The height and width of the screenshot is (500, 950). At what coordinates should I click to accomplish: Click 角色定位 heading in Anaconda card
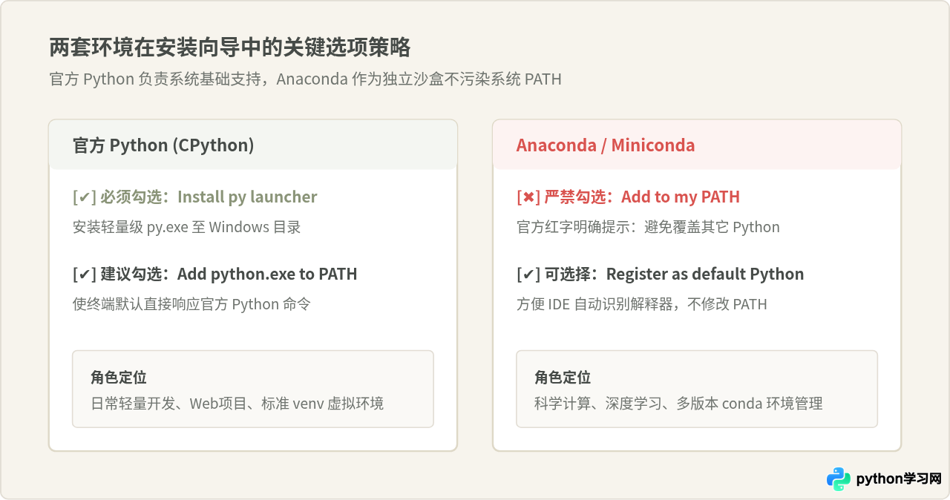tap(563, 378)
